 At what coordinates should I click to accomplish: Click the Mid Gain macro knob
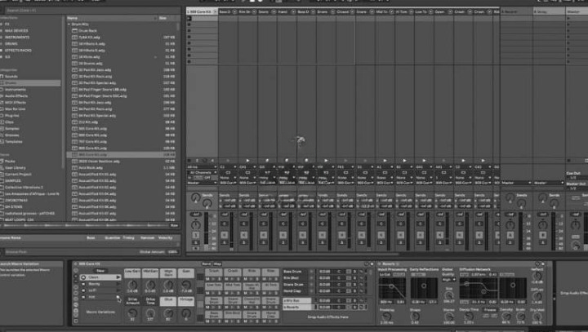[150, 286]
